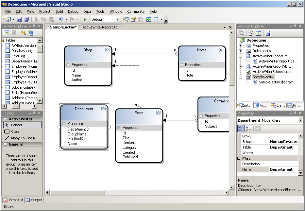Select the GroupName property in Department

click(x=77, y=134)
